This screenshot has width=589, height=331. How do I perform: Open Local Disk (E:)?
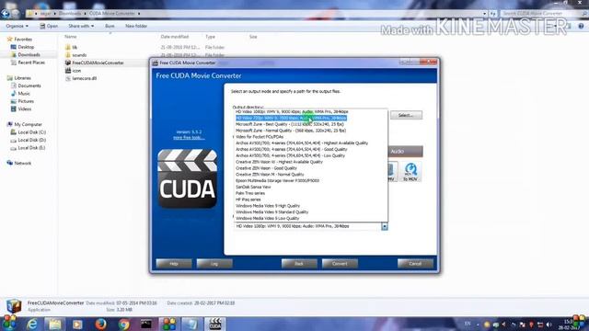point(32,148)
